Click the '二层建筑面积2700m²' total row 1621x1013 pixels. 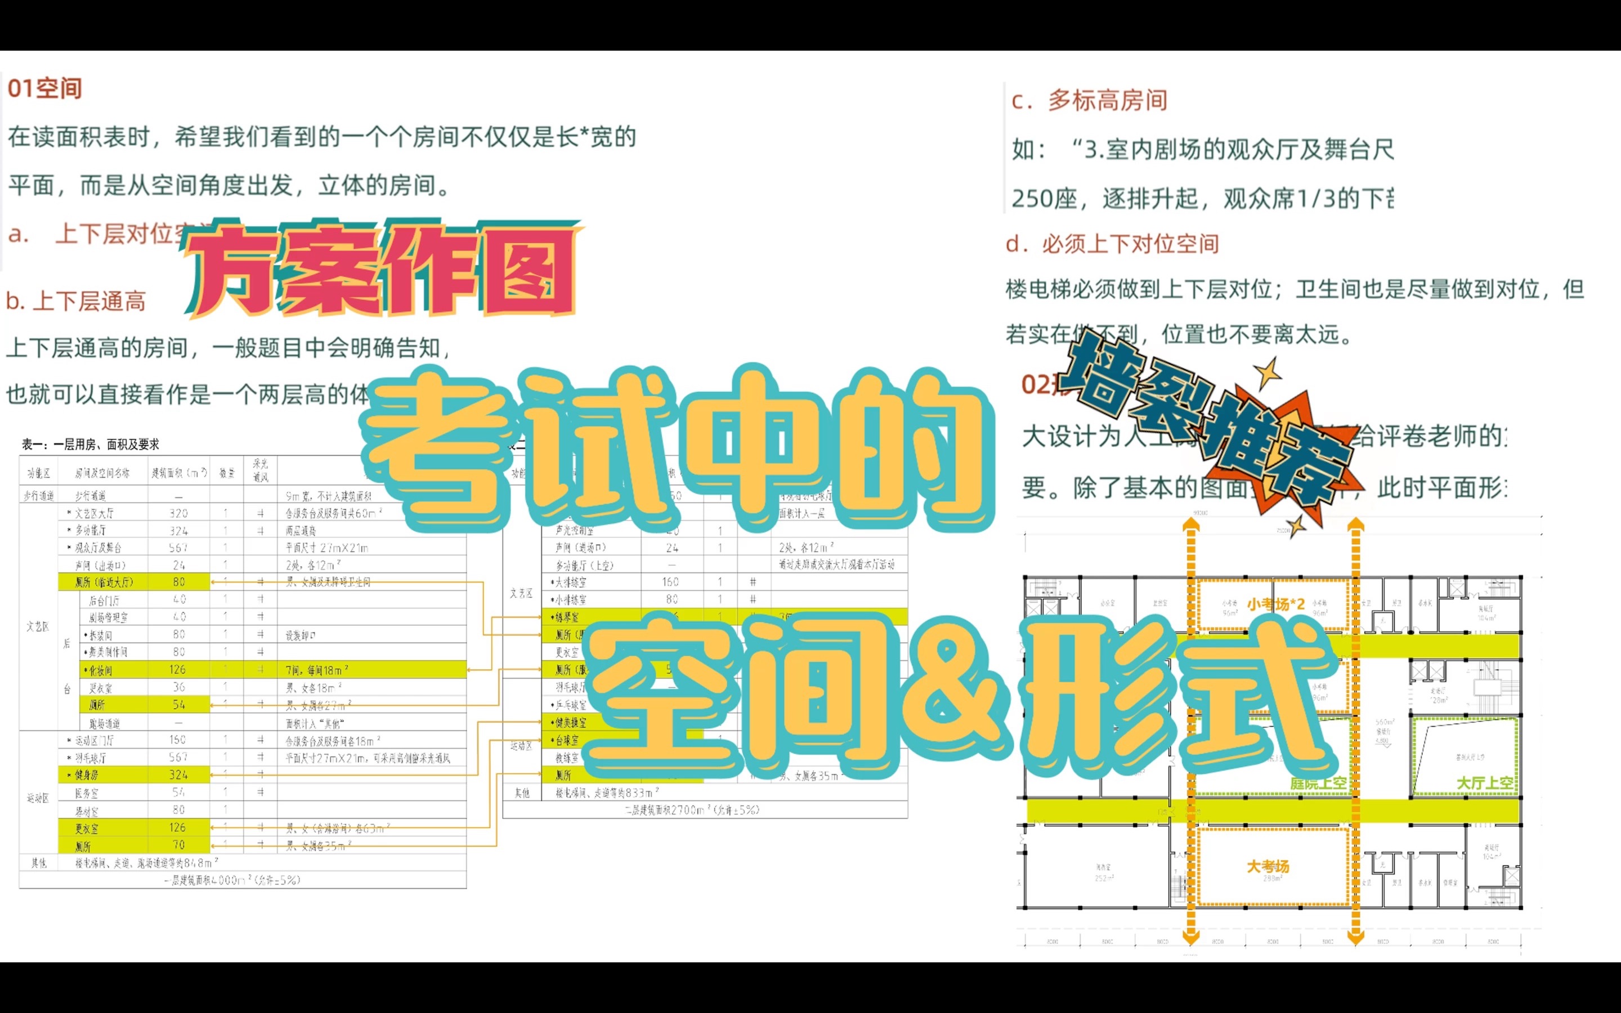point(692,810)
